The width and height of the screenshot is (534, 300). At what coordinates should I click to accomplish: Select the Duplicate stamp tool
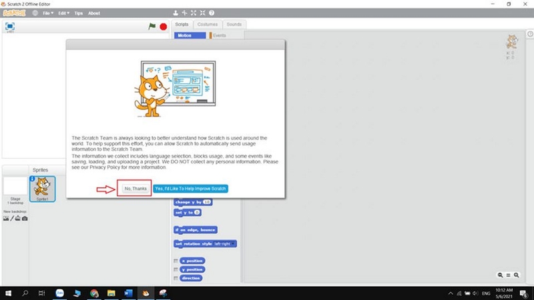[176, 13]
